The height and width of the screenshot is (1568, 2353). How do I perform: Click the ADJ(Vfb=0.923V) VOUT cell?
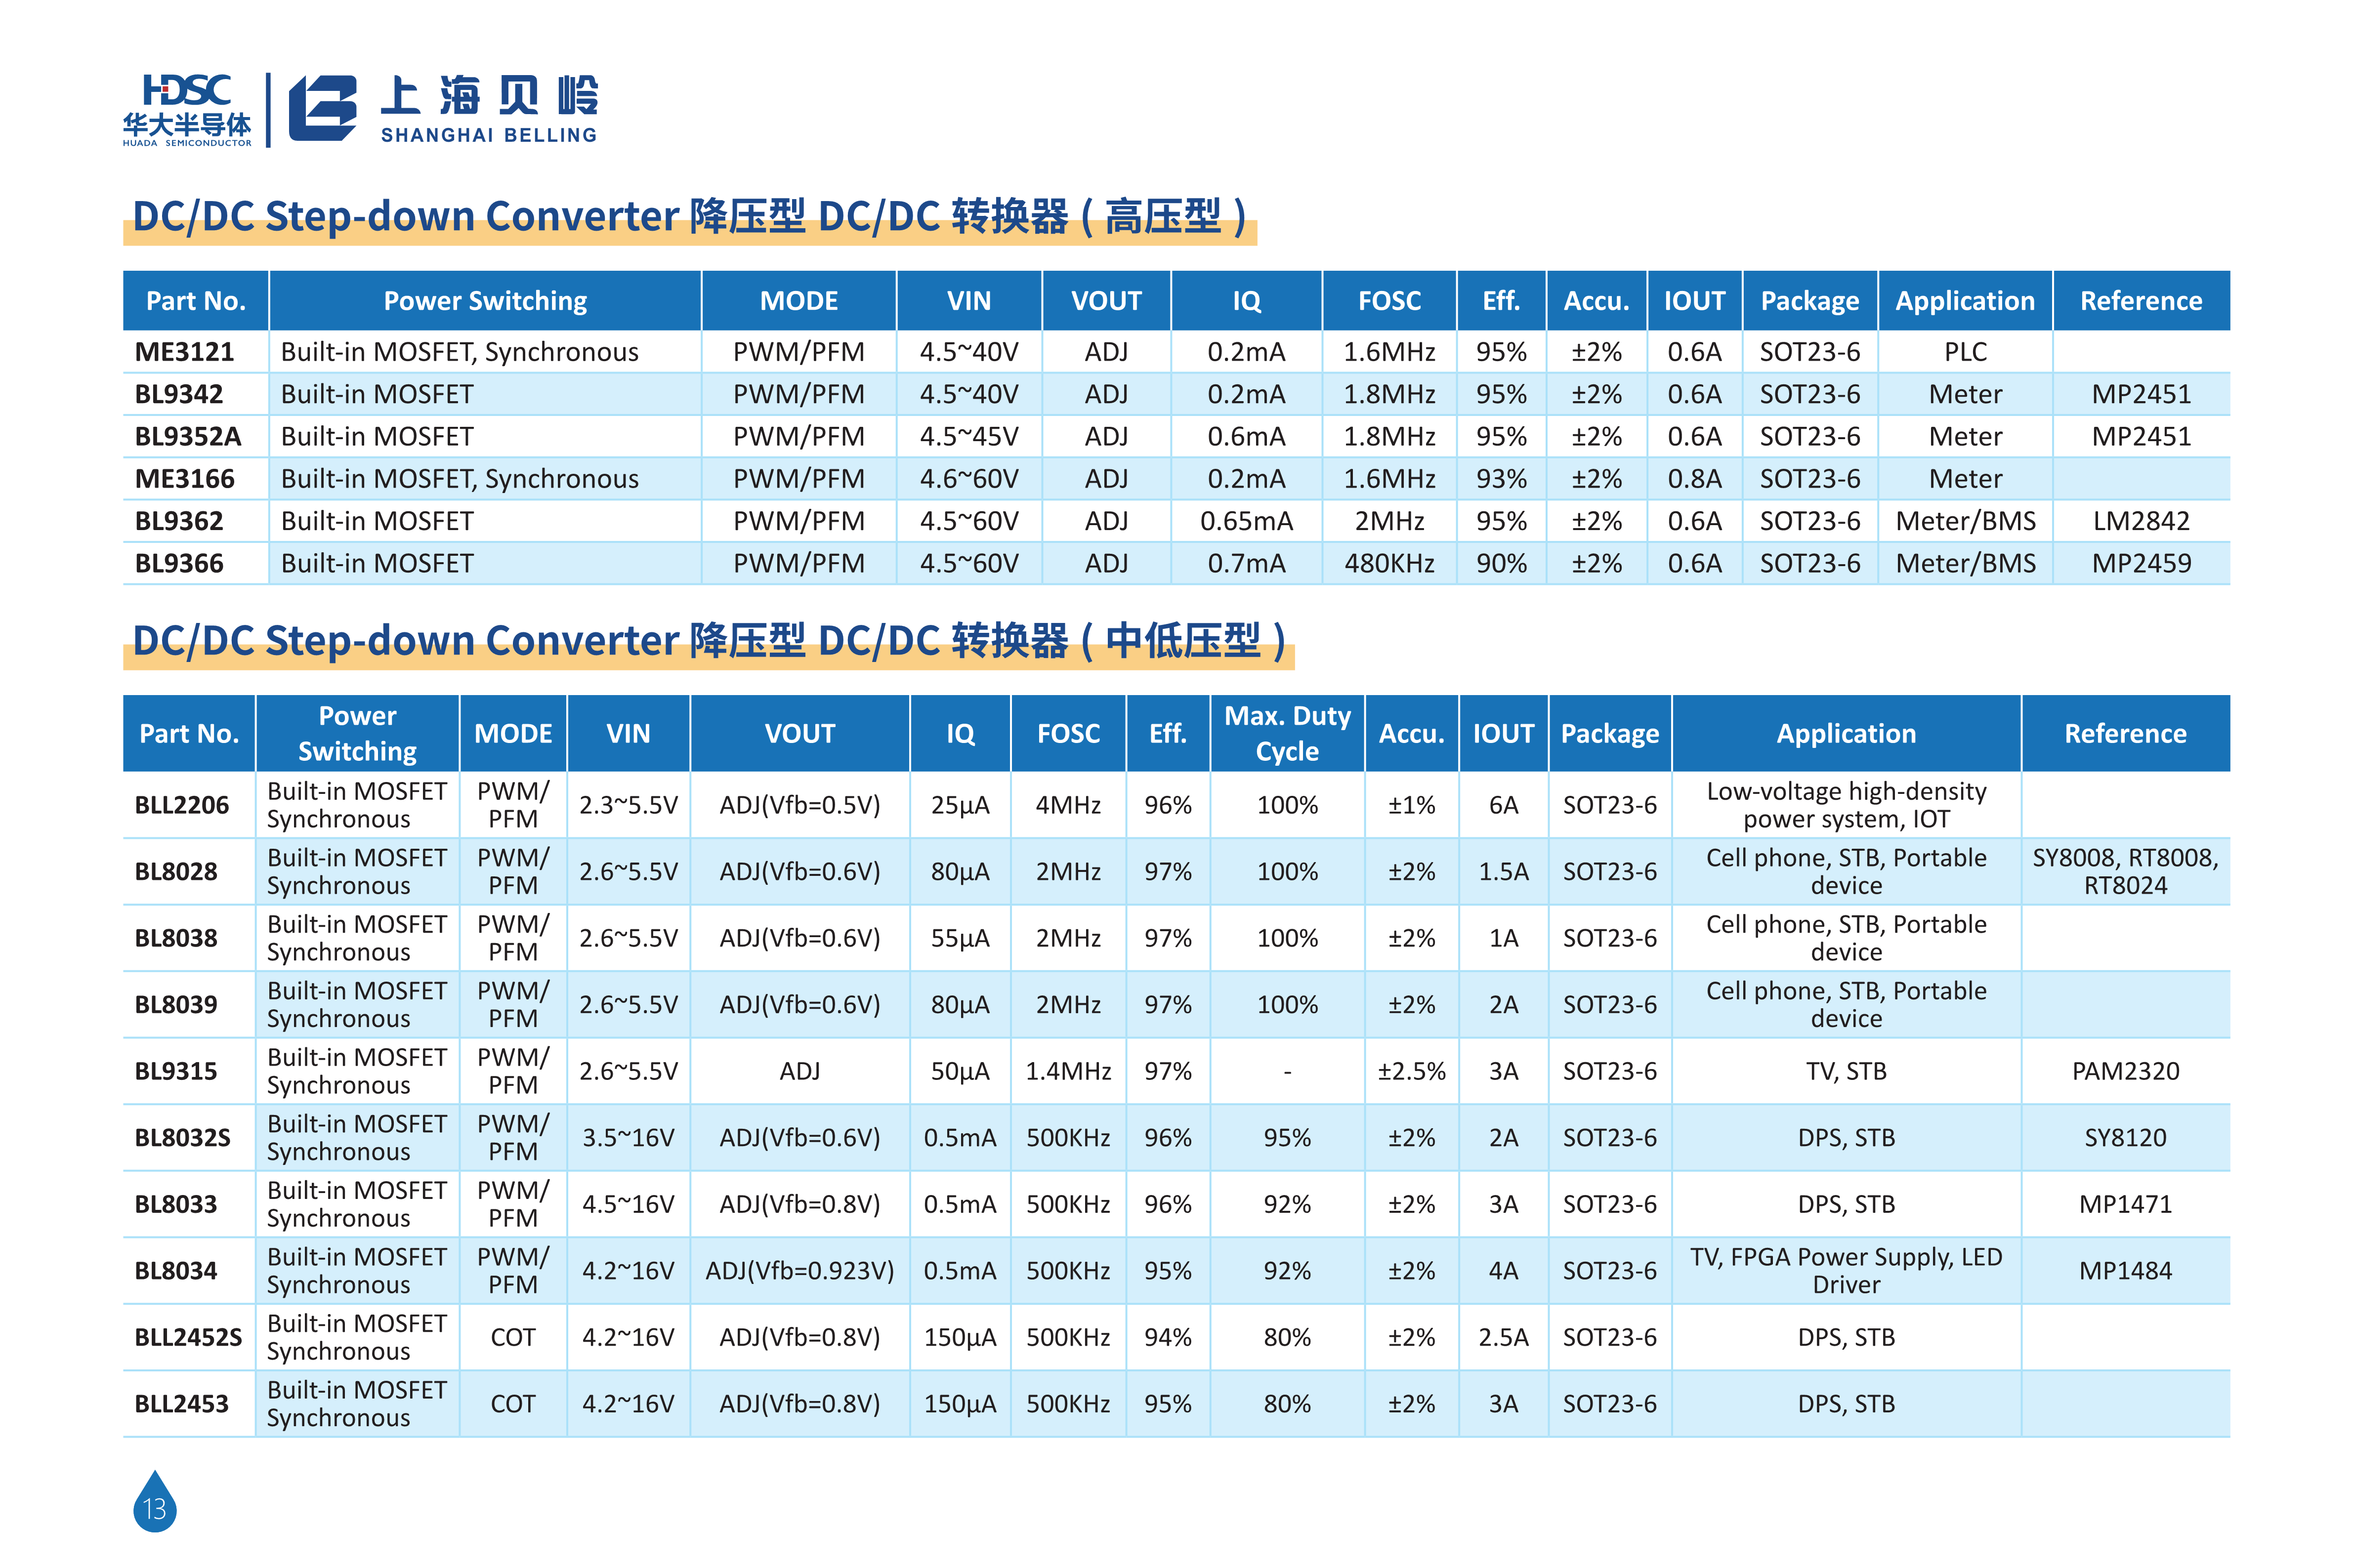[800, 1270]
